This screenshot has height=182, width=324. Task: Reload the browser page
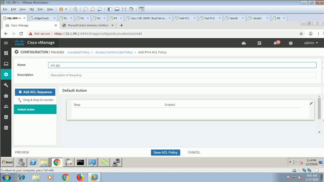21,34
